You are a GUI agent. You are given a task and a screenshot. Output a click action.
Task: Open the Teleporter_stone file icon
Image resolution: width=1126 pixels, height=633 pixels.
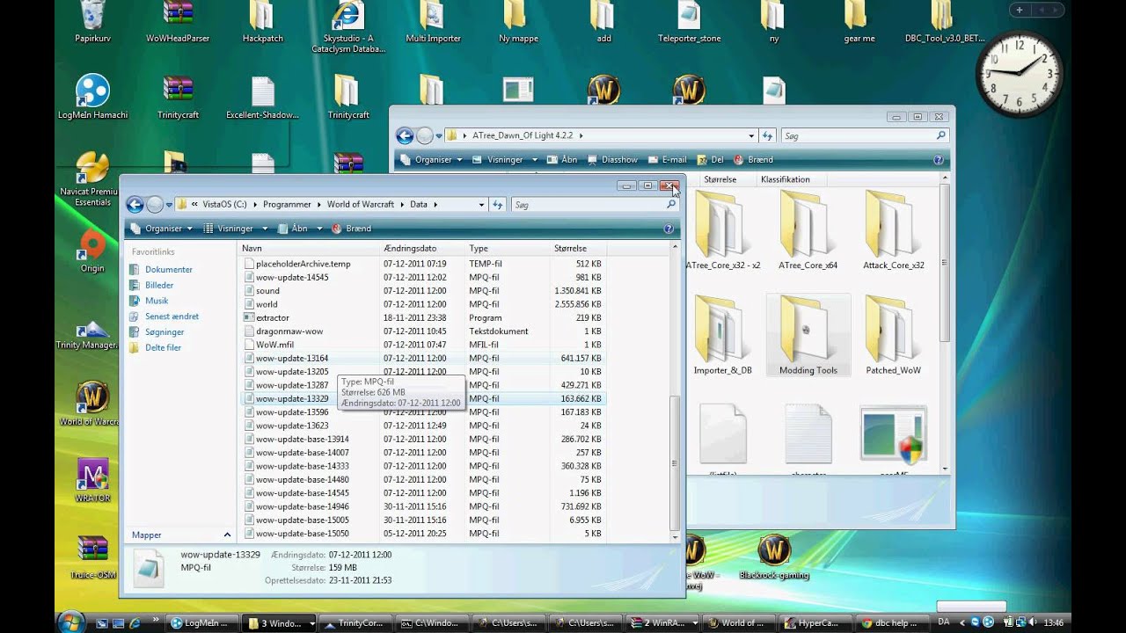point(690,22)
